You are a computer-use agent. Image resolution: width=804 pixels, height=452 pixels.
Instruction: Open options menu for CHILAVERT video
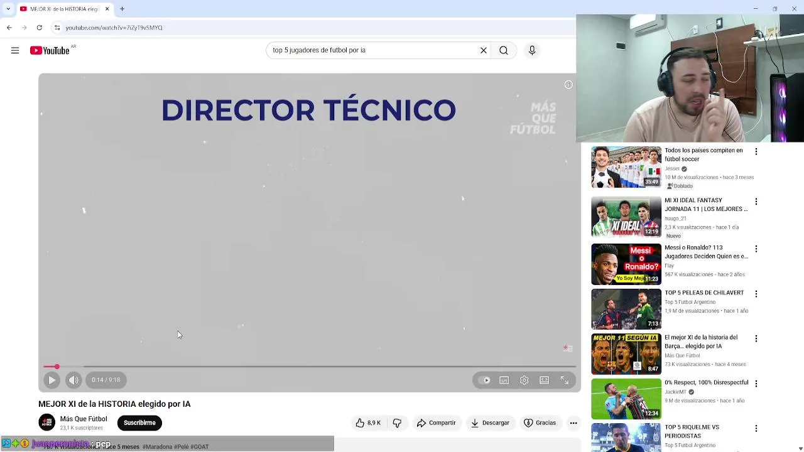click(x=756, y=294)
